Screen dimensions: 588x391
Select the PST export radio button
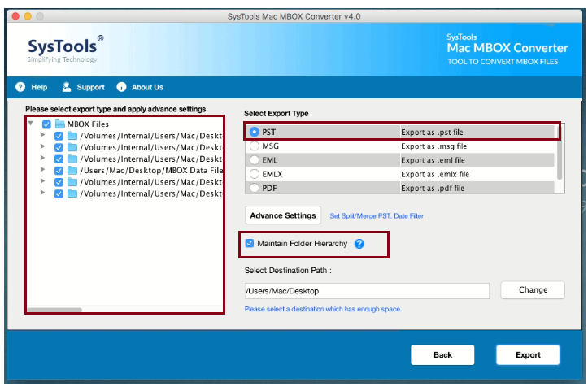(255, 132)
